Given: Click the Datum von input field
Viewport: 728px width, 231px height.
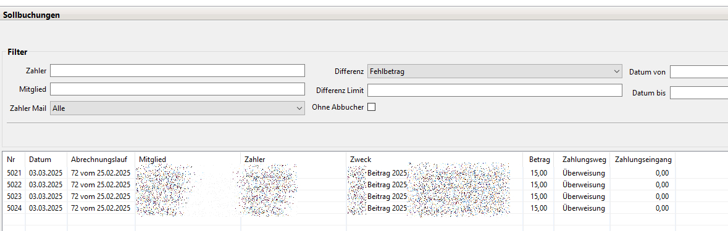Looking at the screenshot, I should pos(699,71).
